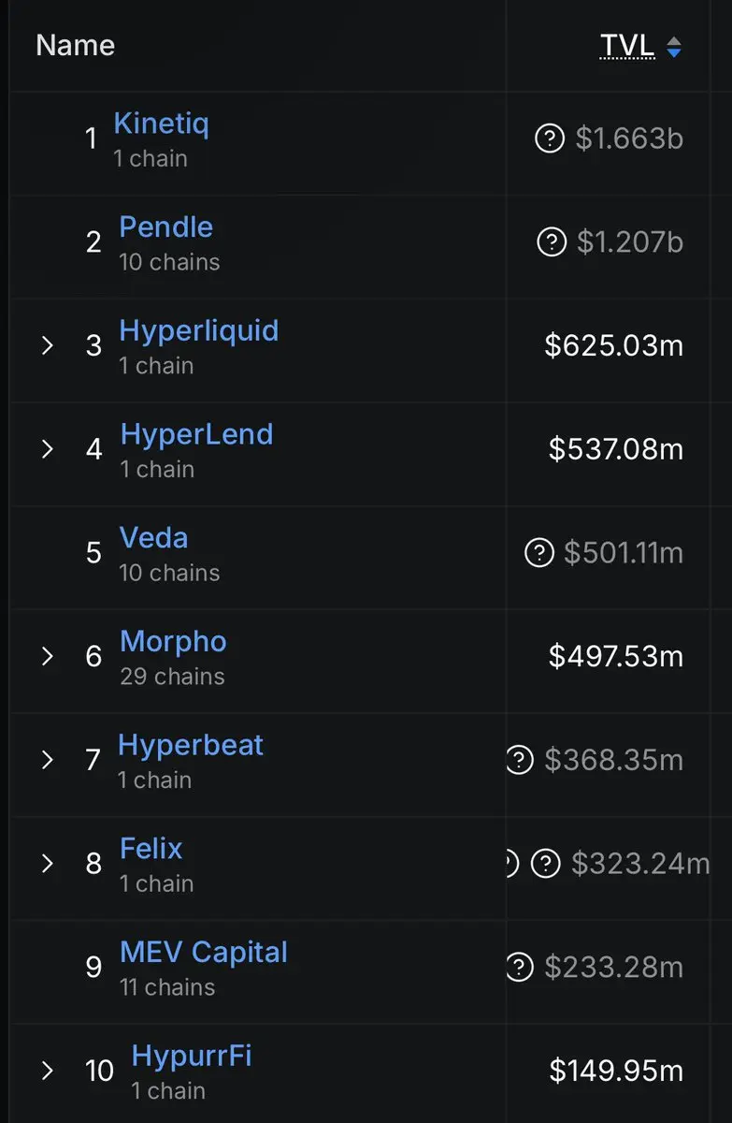Image resolution: width=732 pixels, height=1123 pixels.
Task: Expand the Hyperbeat row chevron
Action: [48, 761]
